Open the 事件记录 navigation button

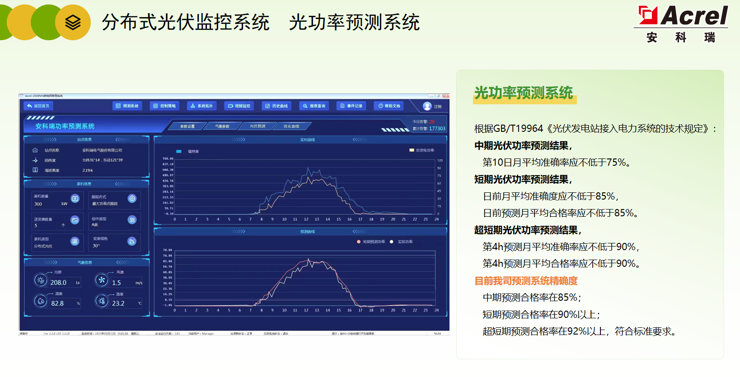tap(351, 106)
